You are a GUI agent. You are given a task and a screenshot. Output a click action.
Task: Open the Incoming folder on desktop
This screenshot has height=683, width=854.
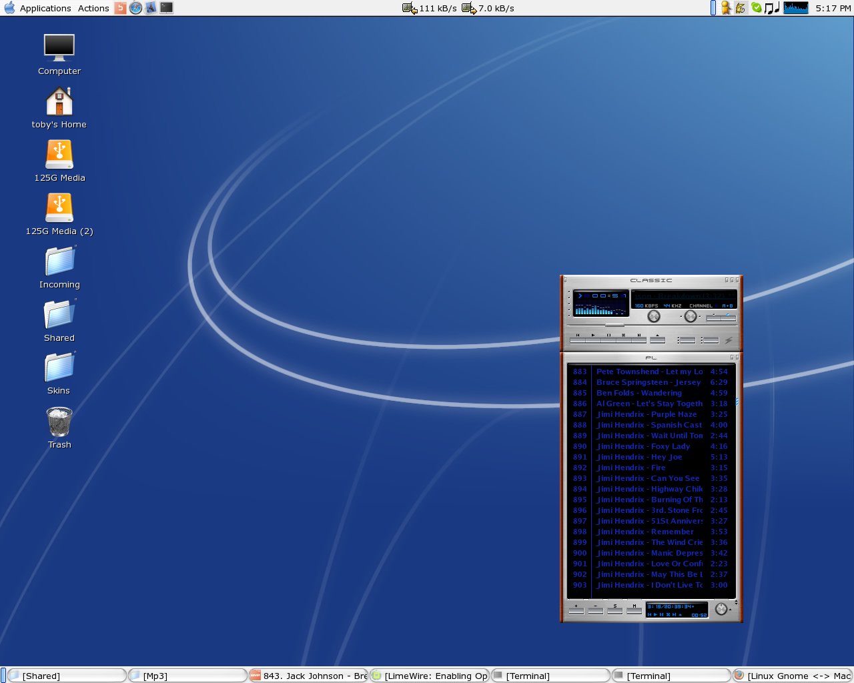(59, 268)
